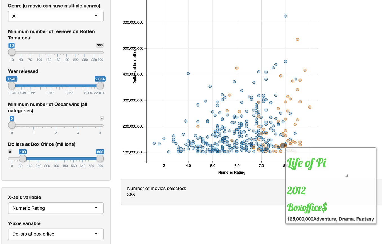Open the Genre dropdown showing All
This screenshot has width=382, height=244.
[55, 16]
